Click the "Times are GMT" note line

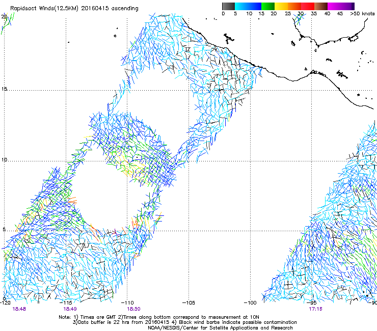point(159,317)
